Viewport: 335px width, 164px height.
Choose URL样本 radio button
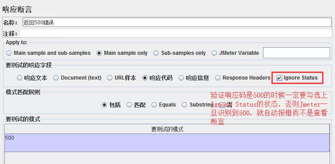(110, 78)
